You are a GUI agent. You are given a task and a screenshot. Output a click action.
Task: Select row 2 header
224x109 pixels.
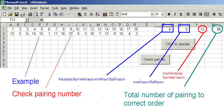click(4, 34)
